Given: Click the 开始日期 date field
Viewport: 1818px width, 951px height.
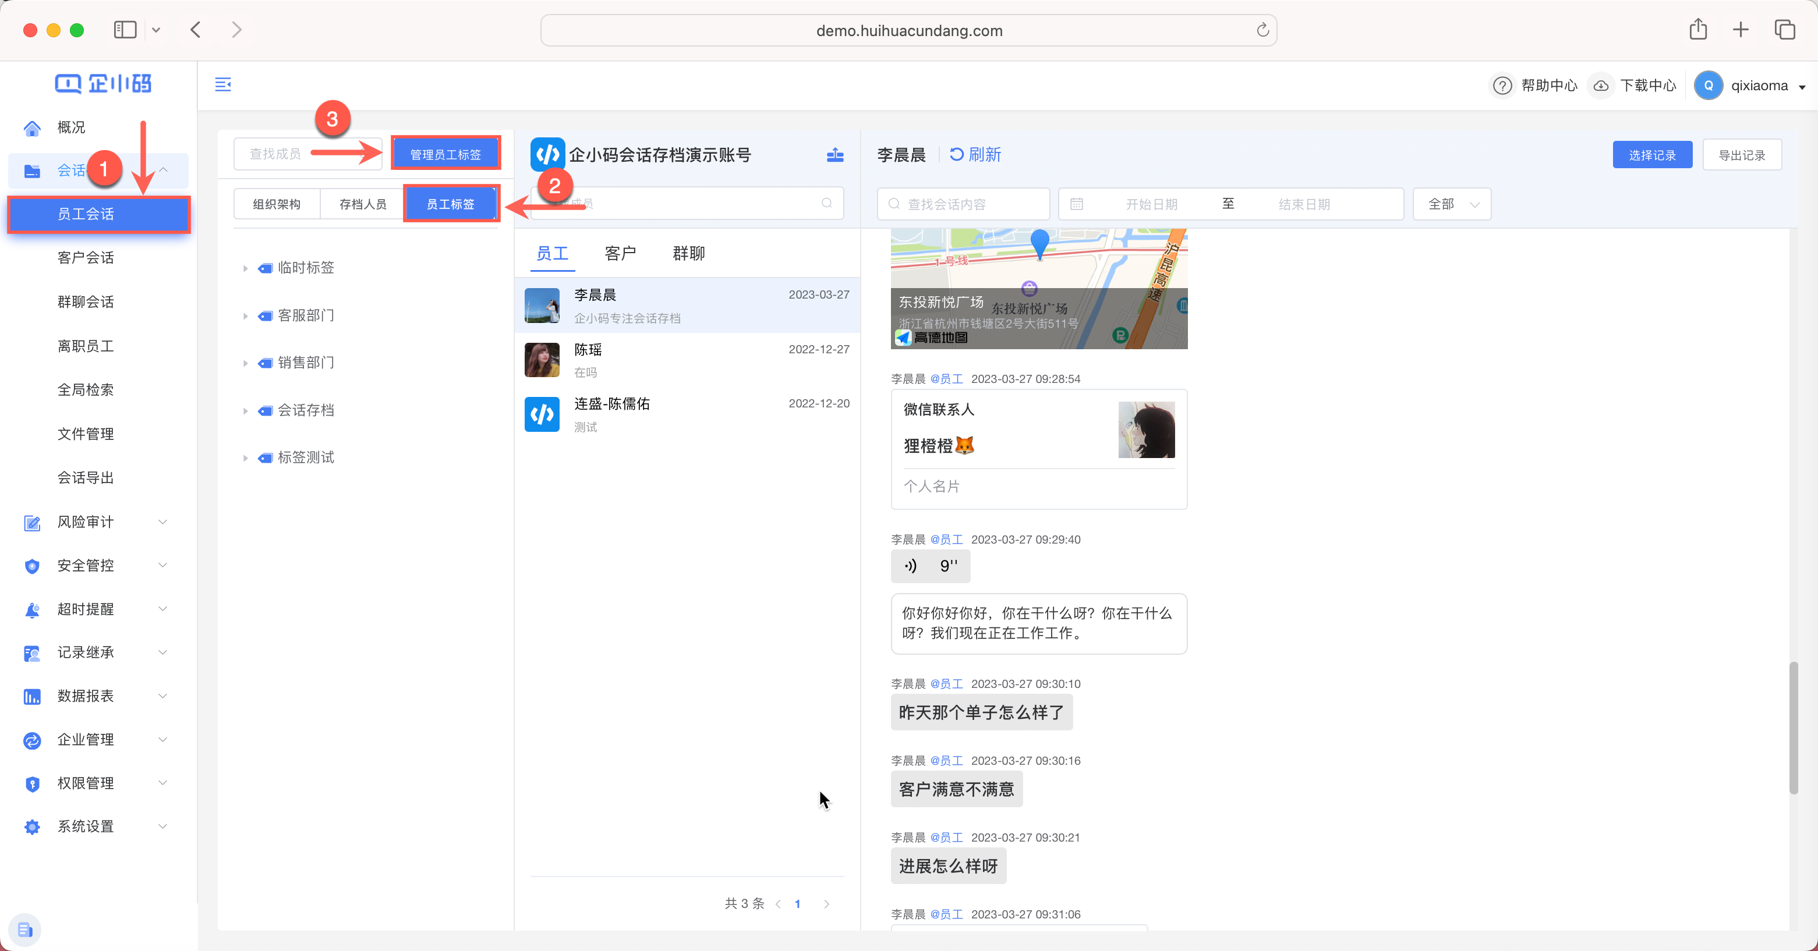Looking at the screenshot, I should [1151, 204].
